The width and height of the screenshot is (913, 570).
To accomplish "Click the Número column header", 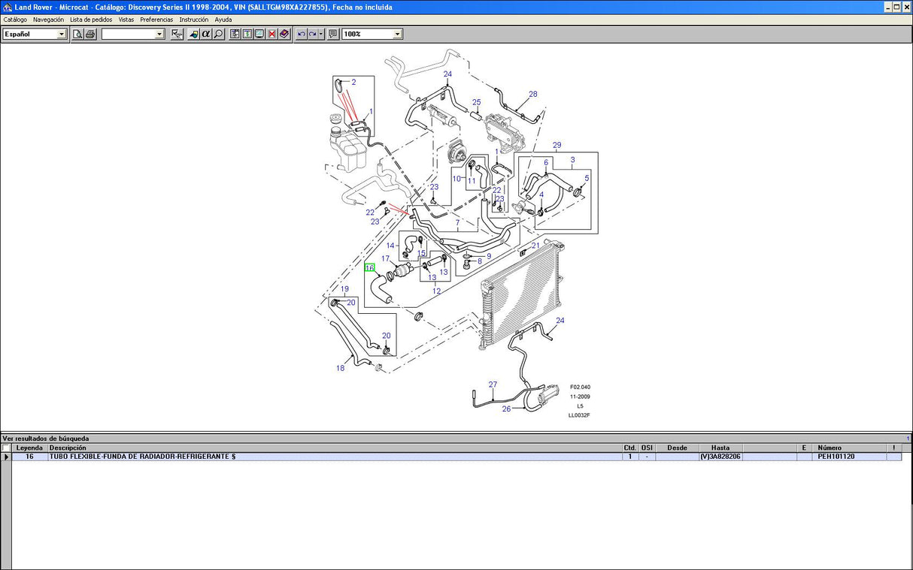I will [x=830, y=448].
